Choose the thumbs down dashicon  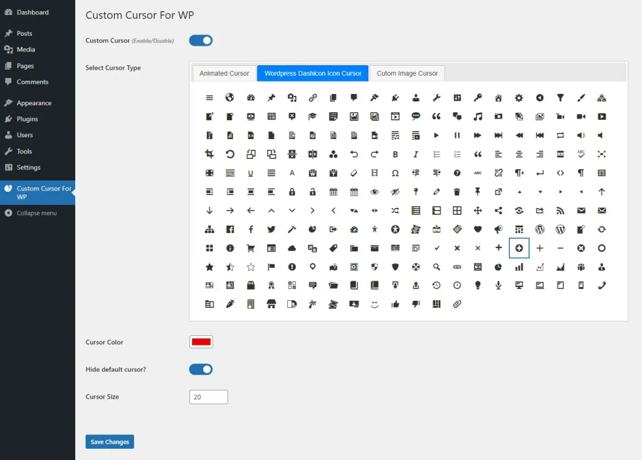(x=416, y=304)
